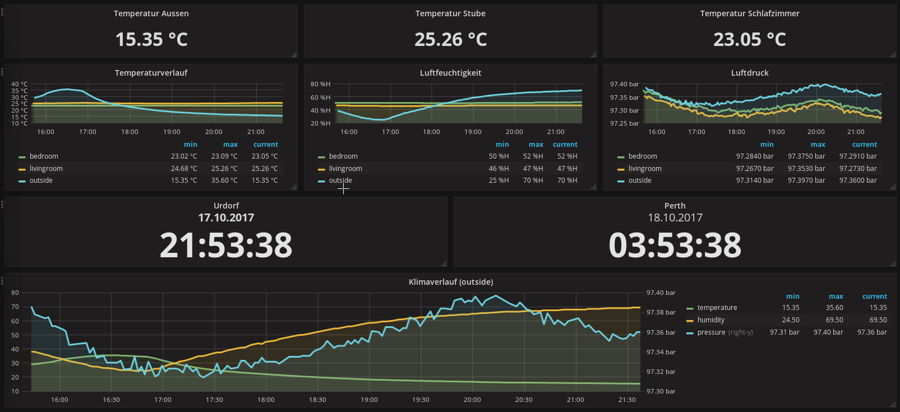Click Perth clock time 03:53:38
900x412 pixels.
click(x=675, y=246)
